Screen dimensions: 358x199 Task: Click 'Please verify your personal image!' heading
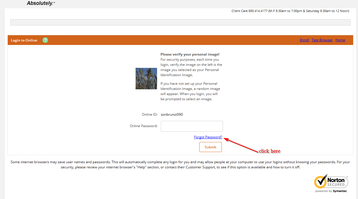pos(190,54)
